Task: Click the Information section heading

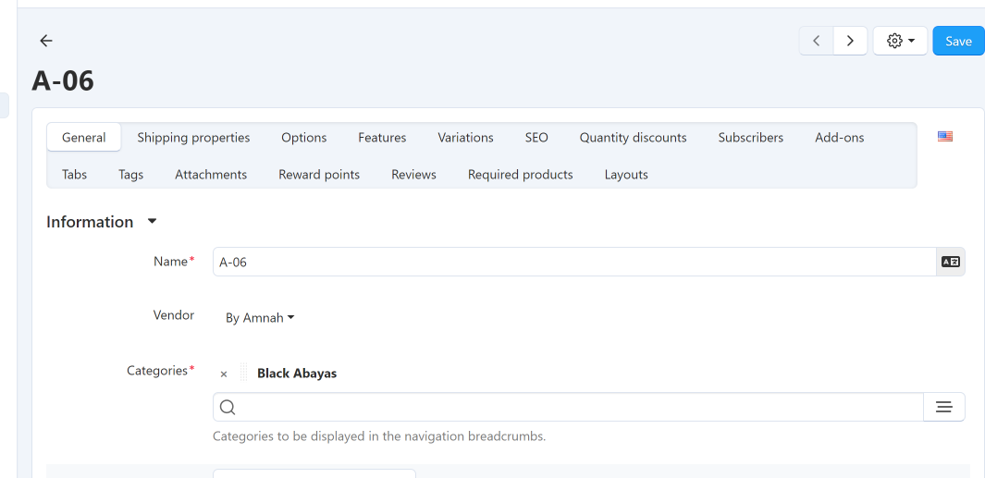Action: click(90, 222)
